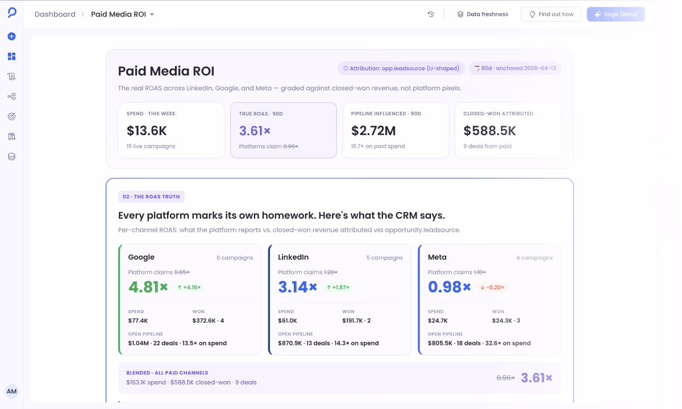Viewport: 682px width, 409px height.
Task: Click the Blended All Paid Channels label
Action: tap(167, 373)
